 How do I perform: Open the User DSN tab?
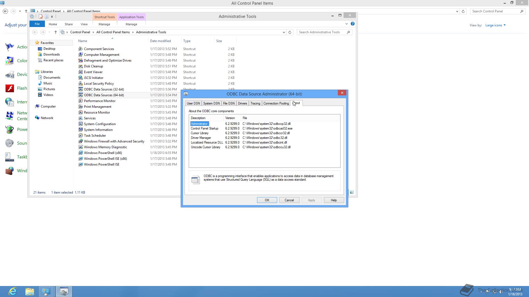pos(193,103)
